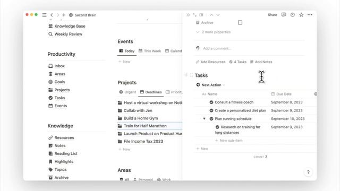Check off Consult a fitness coach task

(x=211, y=102)
